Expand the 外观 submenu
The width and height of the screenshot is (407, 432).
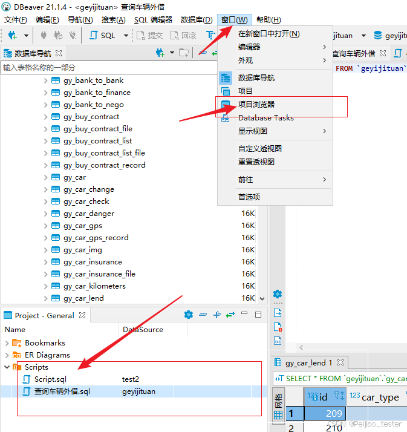pos(275,61)
